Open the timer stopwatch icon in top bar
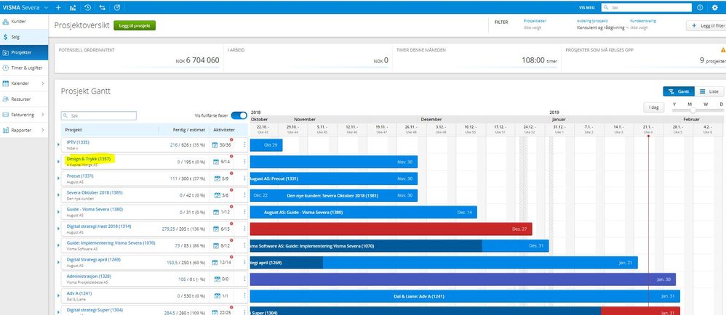 click(x=117, y=7)
